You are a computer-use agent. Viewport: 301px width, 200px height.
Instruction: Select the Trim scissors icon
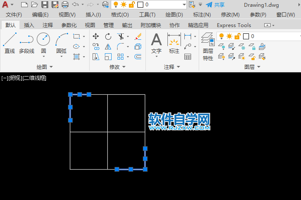point(120,36)
